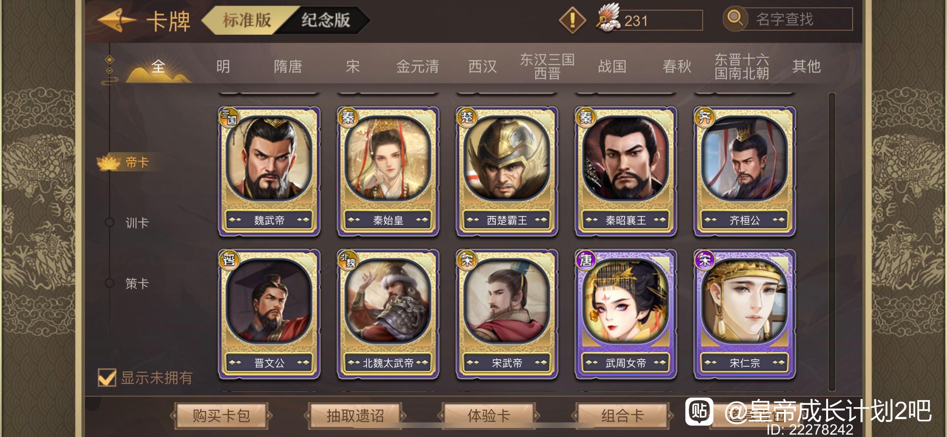
Task: Click the card list vertical scrollbar
Action: tap(832, 241)
